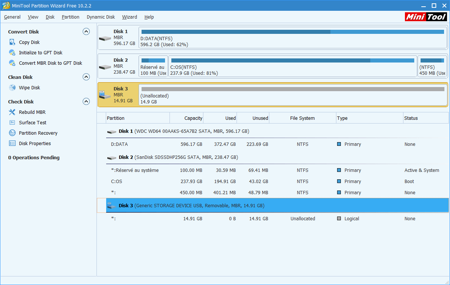Click Disk 1 drive icon in disk map
450x285 pixels.
[x=105, y=38]
